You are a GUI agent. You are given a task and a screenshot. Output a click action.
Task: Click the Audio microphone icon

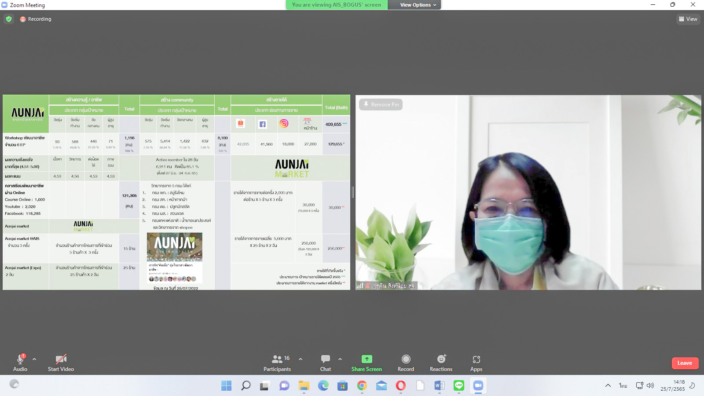click(x=20, y=359)
